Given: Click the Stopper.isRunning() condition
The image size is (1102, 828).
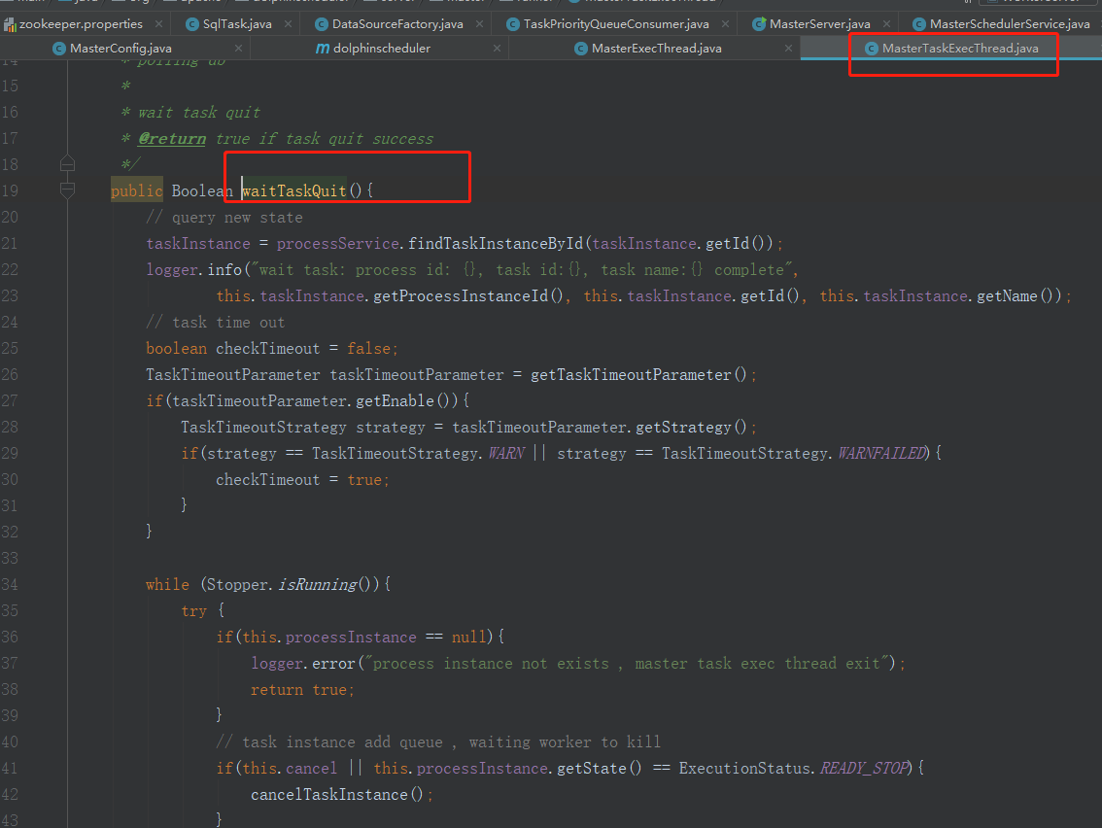Looking at the screenshot, I should (293, 585).
